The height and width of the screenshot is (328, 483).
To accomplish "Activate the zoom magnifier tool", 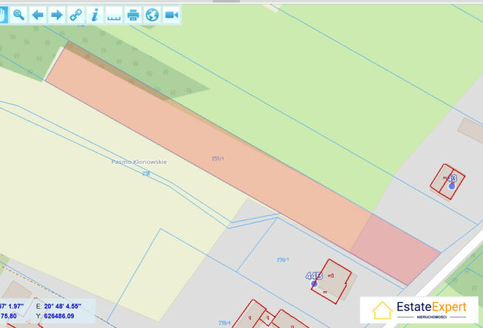I will pyautogui.click(x=18, y=15).
